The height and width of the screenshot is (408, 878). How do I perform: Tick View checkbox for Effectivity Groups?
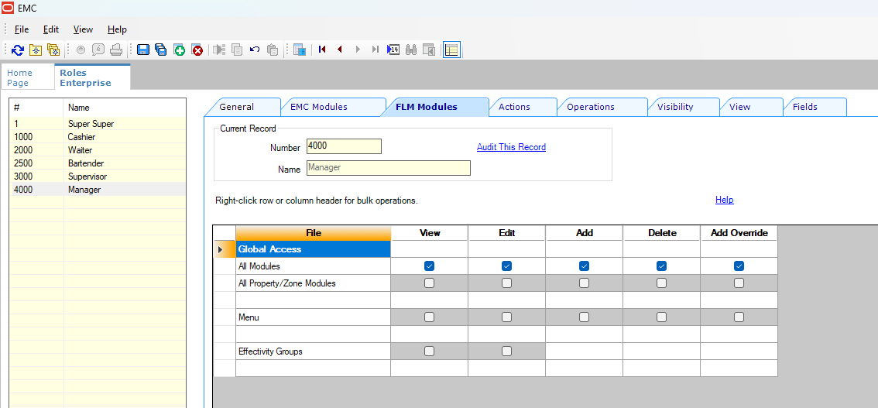(429, 351)
